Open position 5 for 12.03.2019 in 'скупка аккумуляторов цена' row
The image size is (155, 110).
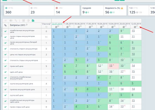click(x=132, y=83)
